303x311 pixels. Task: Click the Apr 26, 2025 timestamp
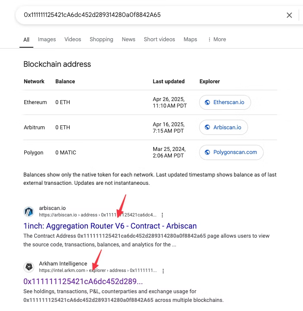[170, 102]
